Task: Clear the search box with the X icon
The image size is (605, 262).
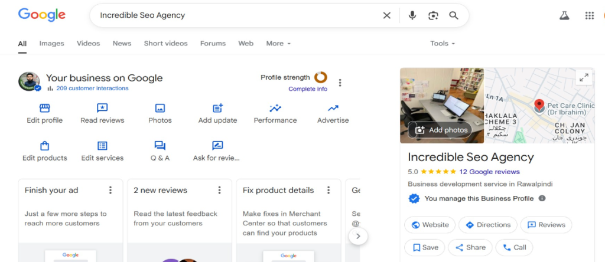Action: click(386, 15)
